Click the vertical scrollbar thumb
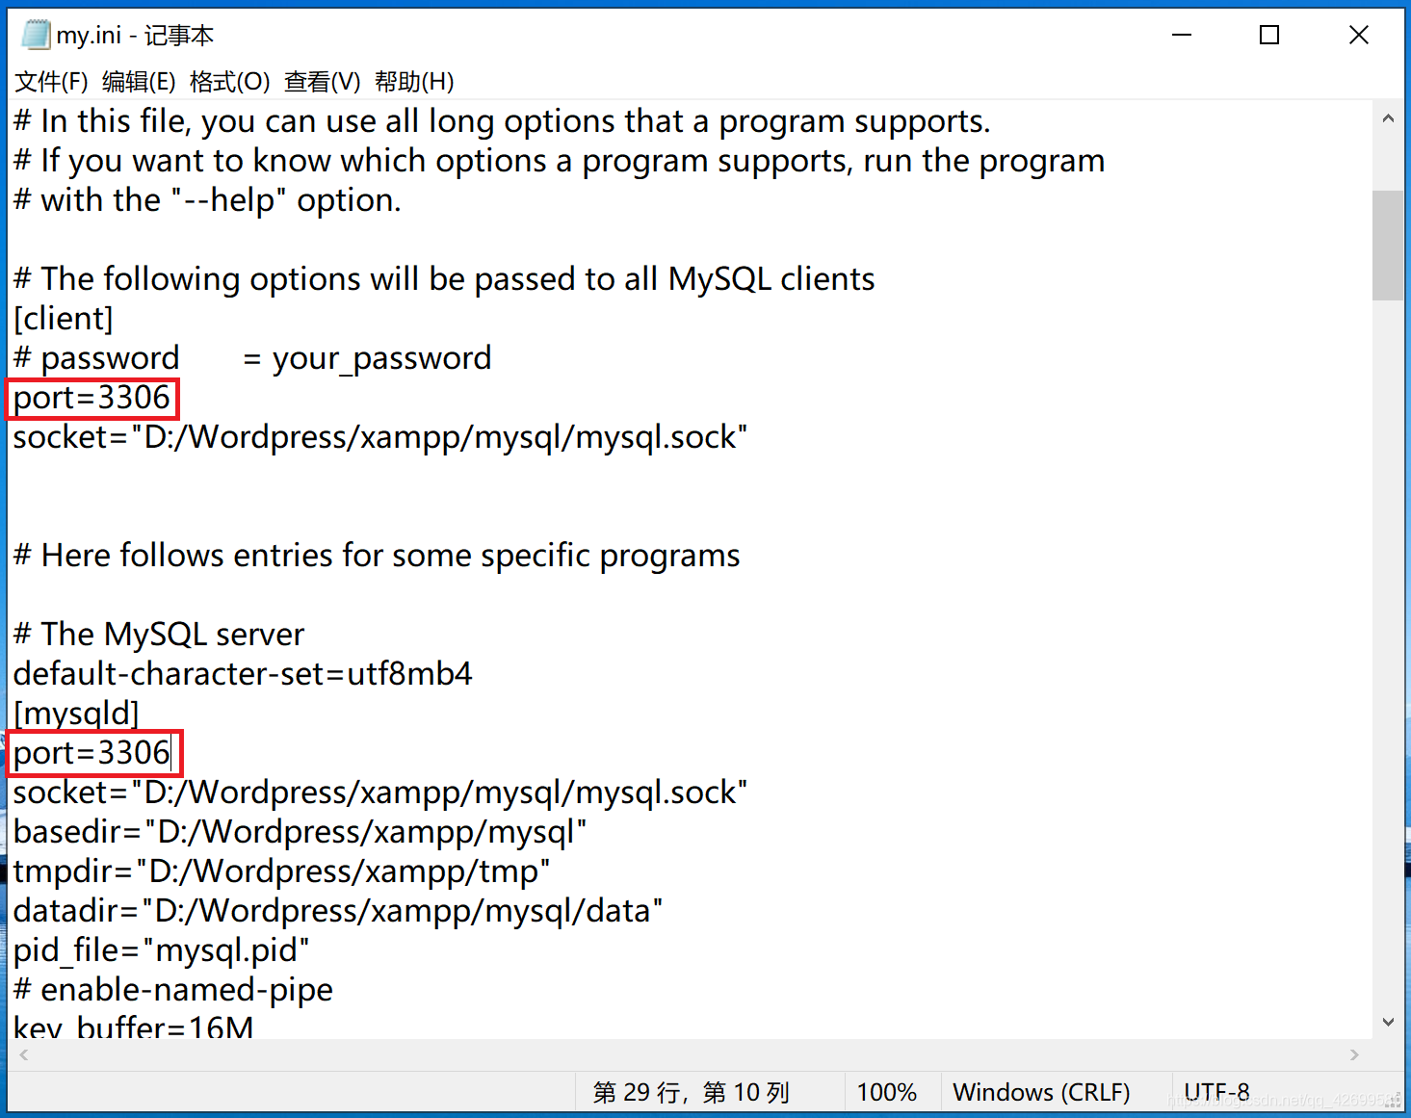The image size is (1411, 1118). pyautogui.click(x=1388, y=246)
